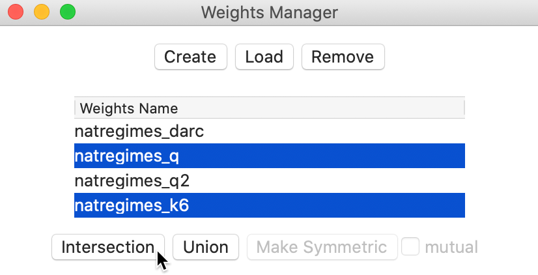
Task: Click blank area right of natregimes_q2 name
Action: pyautogui.click(x=326, y=181)
